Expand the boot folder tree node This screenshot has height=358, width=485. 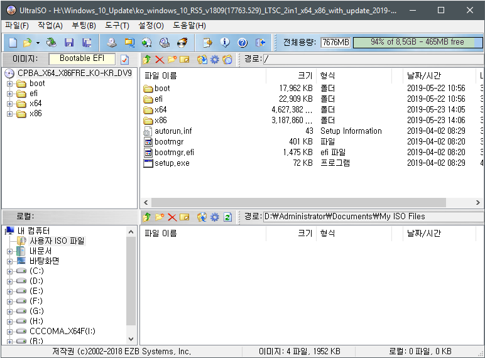[9, 84]
